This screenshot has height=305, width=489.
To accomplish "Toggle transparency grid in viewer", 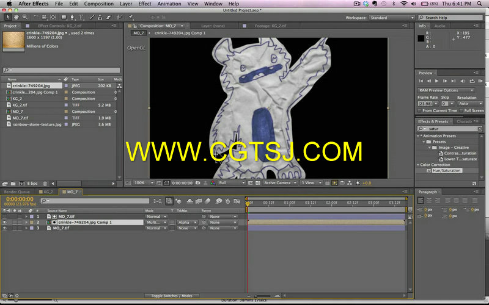I will click(x=258, y=183).
